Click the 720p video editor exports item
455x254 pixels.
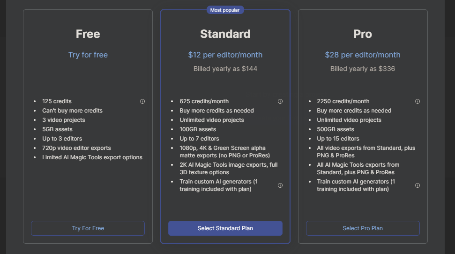point(76,148)
